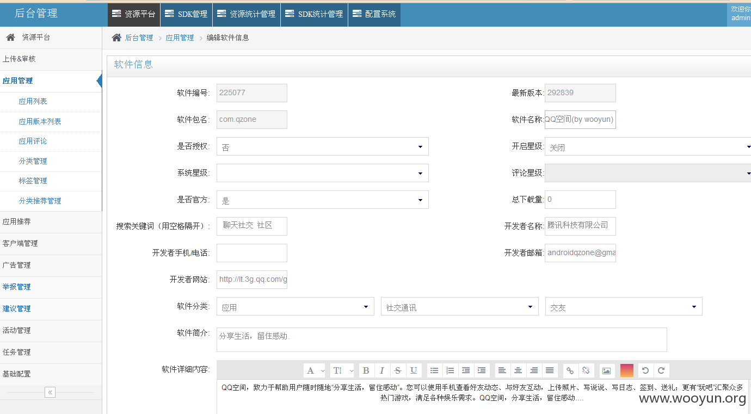Open the 资源平台 top tab
Viewport: 751px width, 414px height.
click(134, 14)
